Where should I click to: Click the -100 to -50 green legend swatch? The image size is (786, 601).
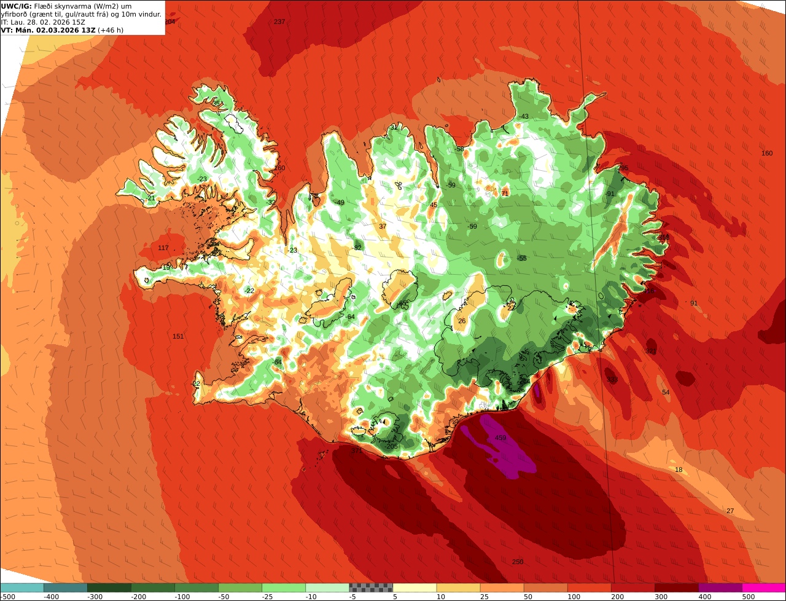point(196,587)
